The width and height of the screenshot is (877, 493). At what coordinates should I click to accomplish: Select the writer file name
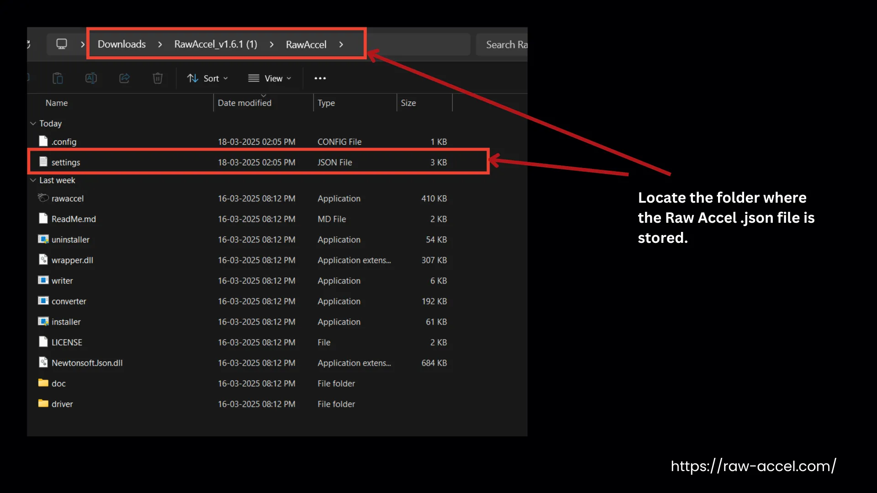click(62, 281)
